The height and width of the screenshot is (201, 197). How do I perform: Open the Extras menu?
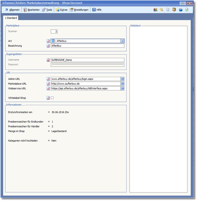tap(61, 10)
